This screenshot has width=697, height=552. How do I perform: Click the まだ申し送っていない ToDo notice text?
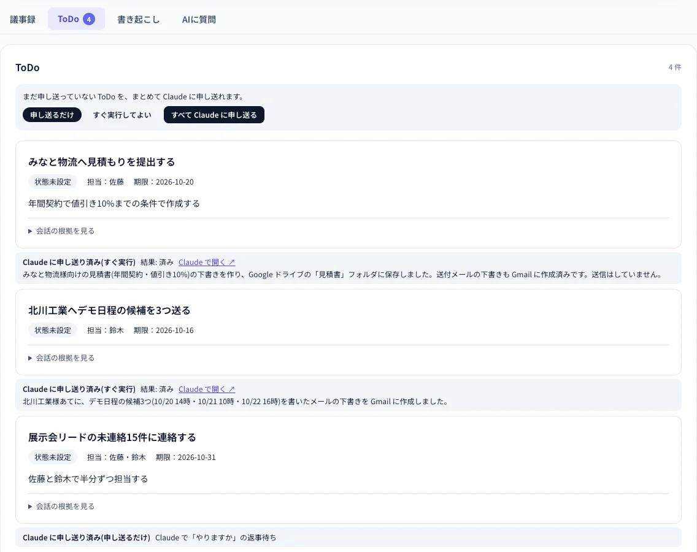133,96
